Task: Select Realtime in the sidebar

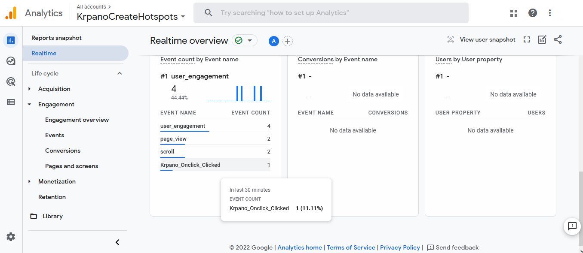Action: pyautogui.click(x=75, y=53)
